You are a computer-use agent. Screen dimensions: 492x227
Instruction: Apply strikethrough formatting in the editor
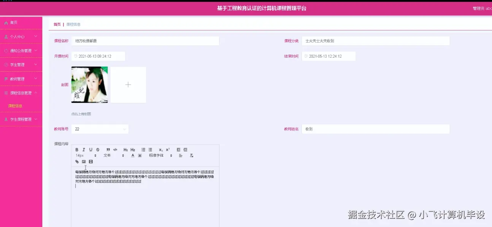coord(98,150)
